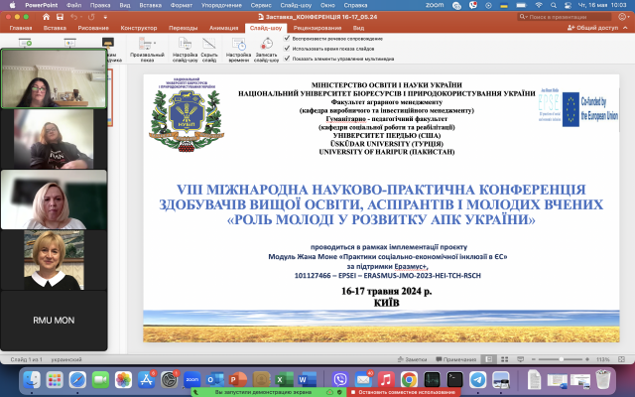Click the presenter view monitor icon
635x397 pixels.
tap(108, 42)
